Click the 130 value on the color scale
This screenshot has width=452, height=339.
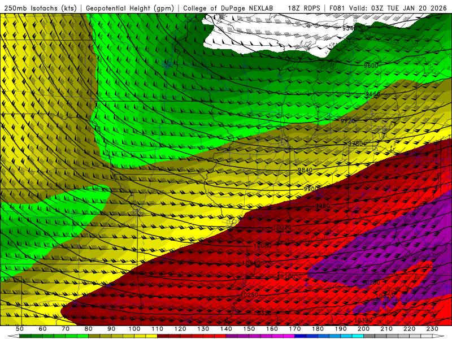click(x=203, y=329)
